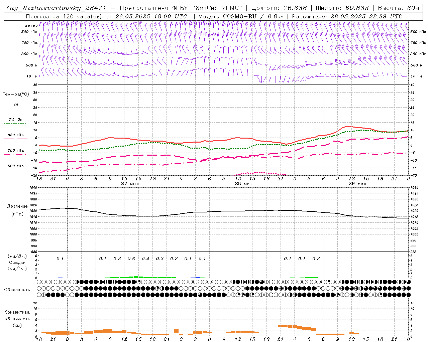The height and width of the screenshot is (342, 428).
Task: Click the Конвективн. convective cloudiness label
Action: point(17,312)
